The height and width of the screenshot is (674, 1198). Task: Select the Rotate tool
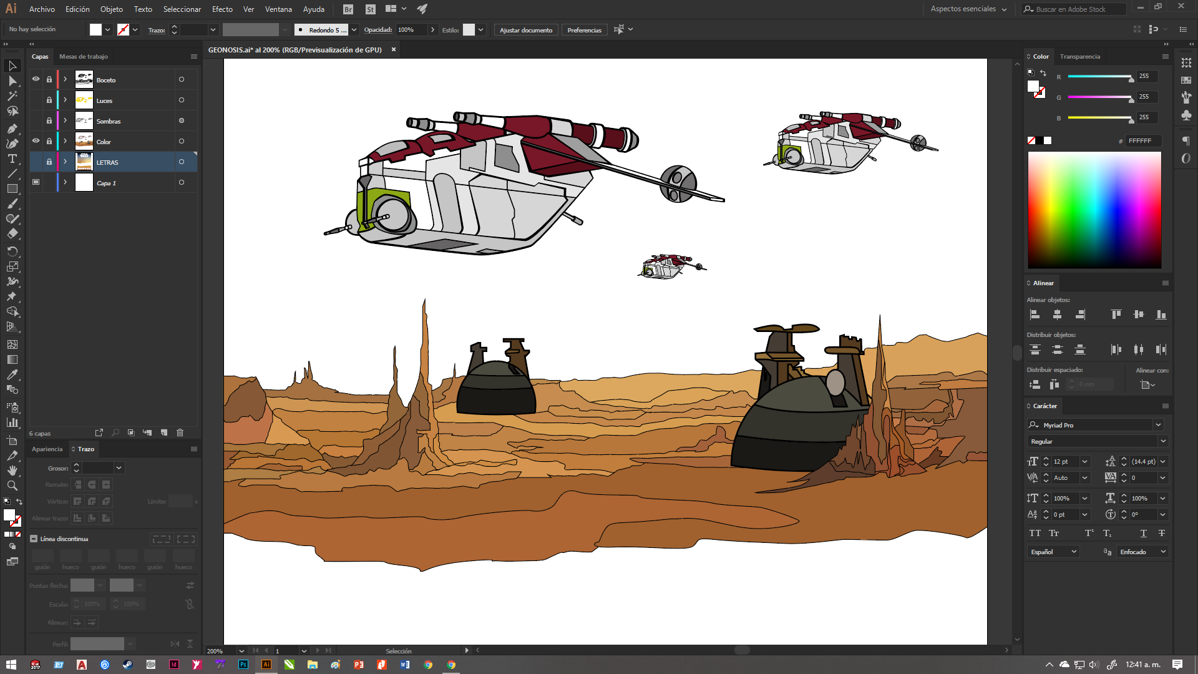12,252
